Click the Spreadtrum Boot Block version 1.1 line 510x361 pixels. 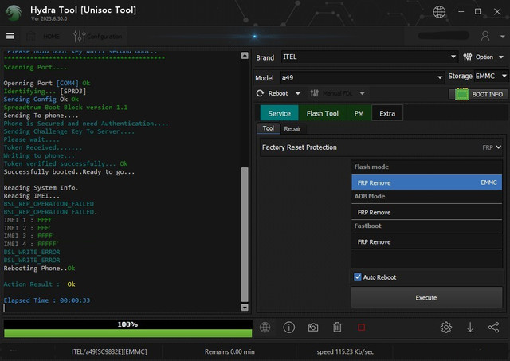(x=65, y=108)
